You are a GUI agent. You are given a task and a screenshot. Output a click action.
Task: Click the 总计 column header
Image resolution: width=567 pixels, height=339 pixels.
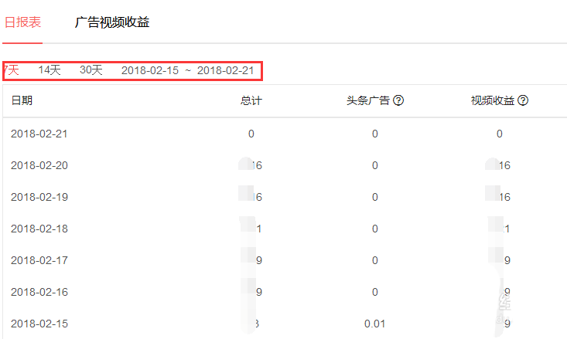tap(251, 101)
